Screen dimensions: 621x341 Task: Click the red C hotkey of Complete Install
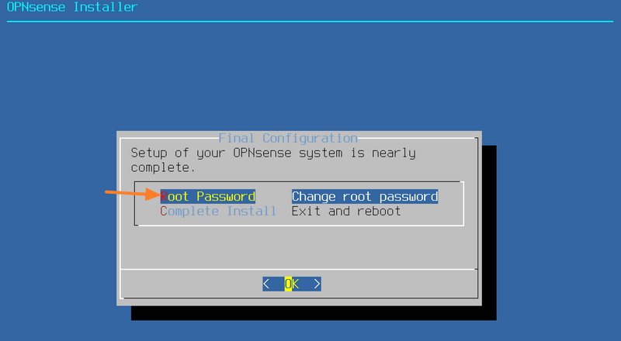tap(164, 212)
